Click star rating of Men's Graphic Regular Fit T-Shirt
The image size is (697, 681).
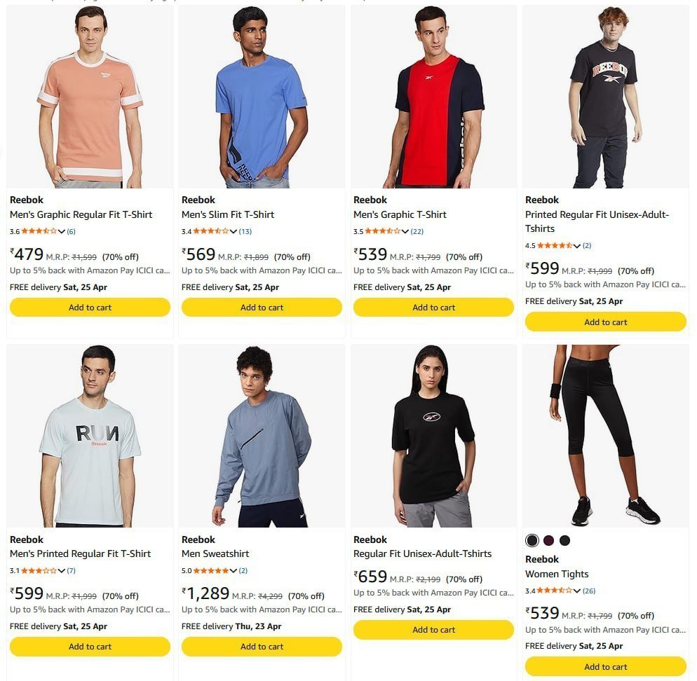tap(39, 231)
